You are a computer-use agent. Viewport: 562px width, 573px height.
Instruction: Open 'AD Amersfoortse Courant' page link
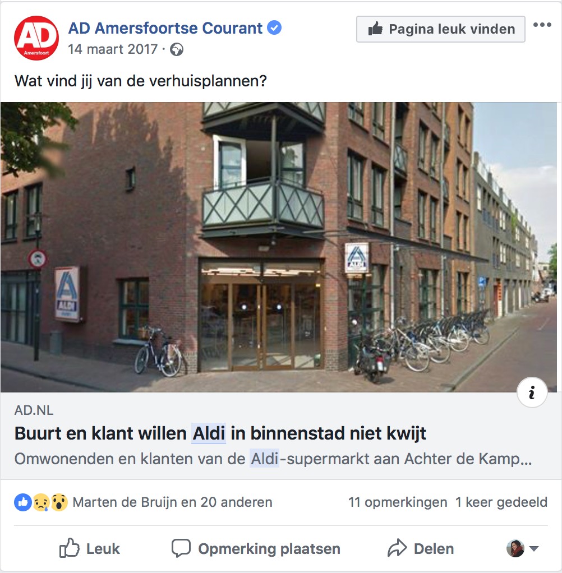[165, 28]
